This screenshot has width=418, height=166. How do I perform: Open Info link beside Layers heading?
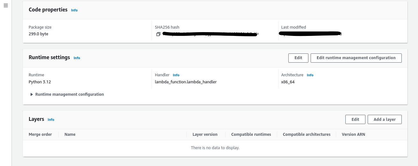[51, 120]
